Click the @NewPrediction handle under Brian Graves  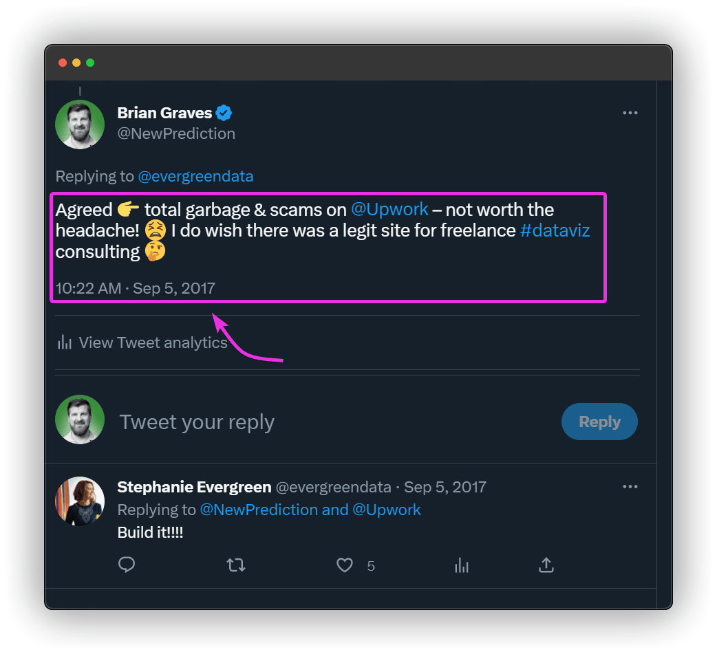click(177, 134)
